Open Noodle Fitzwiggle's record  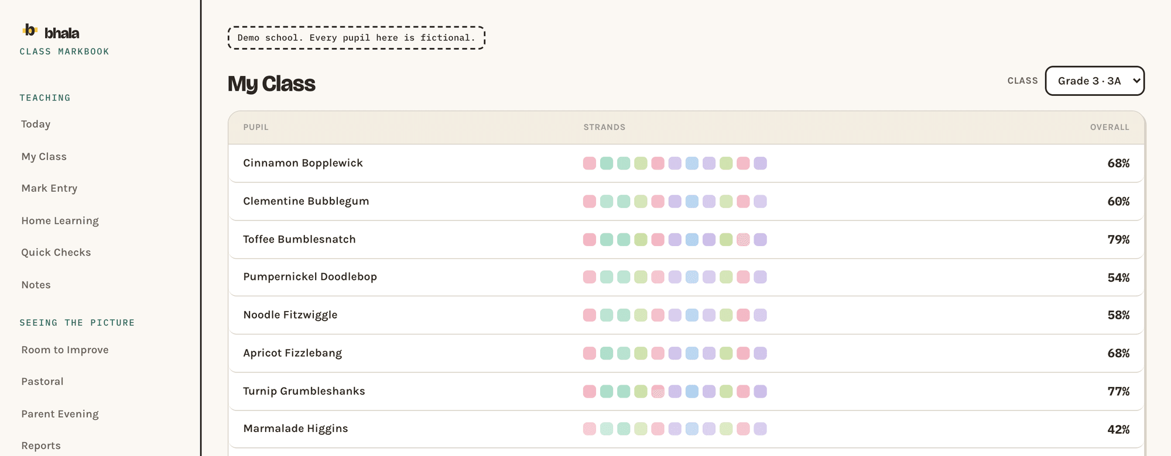[x=686, y=315]
